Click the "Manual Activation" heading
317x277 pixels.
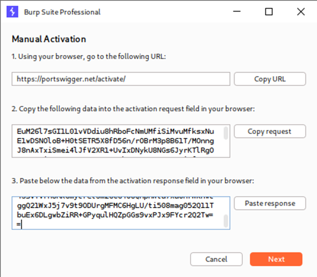coord(49,39)
